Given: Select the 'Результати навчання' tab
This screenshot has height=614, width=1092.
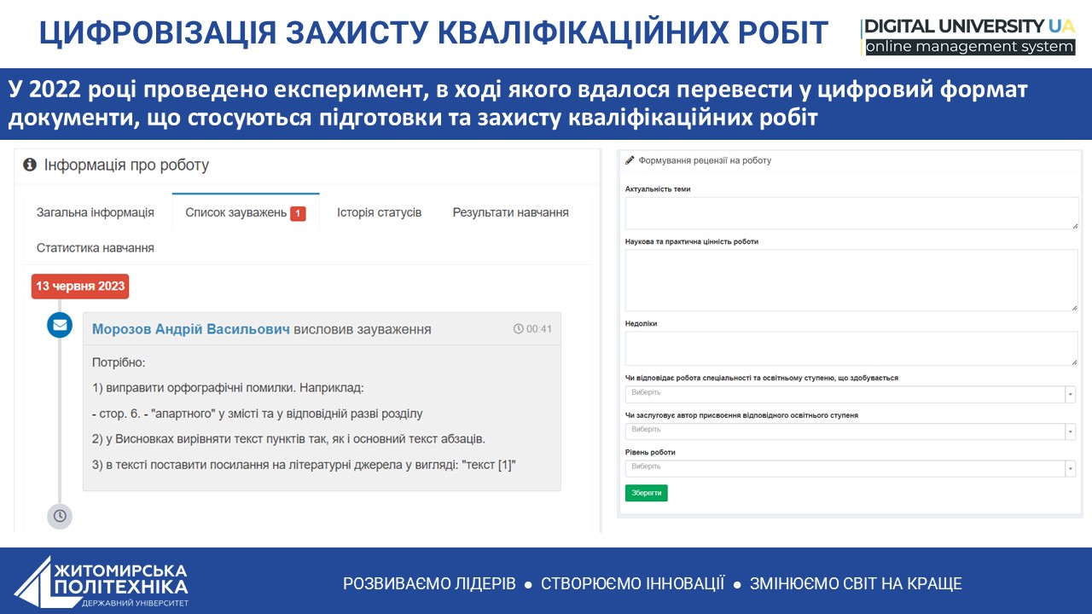Looking at the screenshot, I should click(510, 212).
